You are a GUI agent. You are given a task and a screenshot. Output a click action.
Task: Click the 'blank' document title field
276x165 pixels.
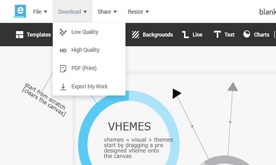(x=268, y=12)
